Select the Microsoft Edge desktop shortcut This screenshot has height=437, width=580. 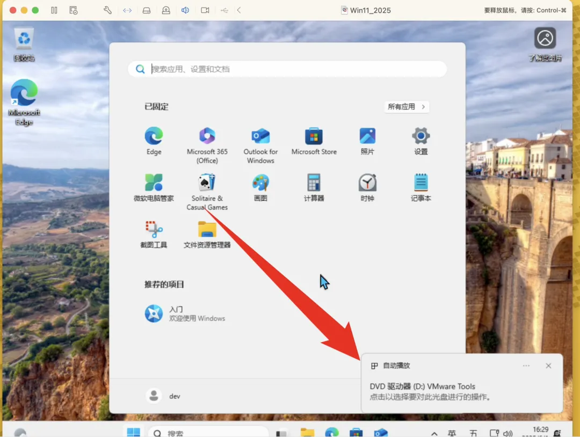(24, 102)
